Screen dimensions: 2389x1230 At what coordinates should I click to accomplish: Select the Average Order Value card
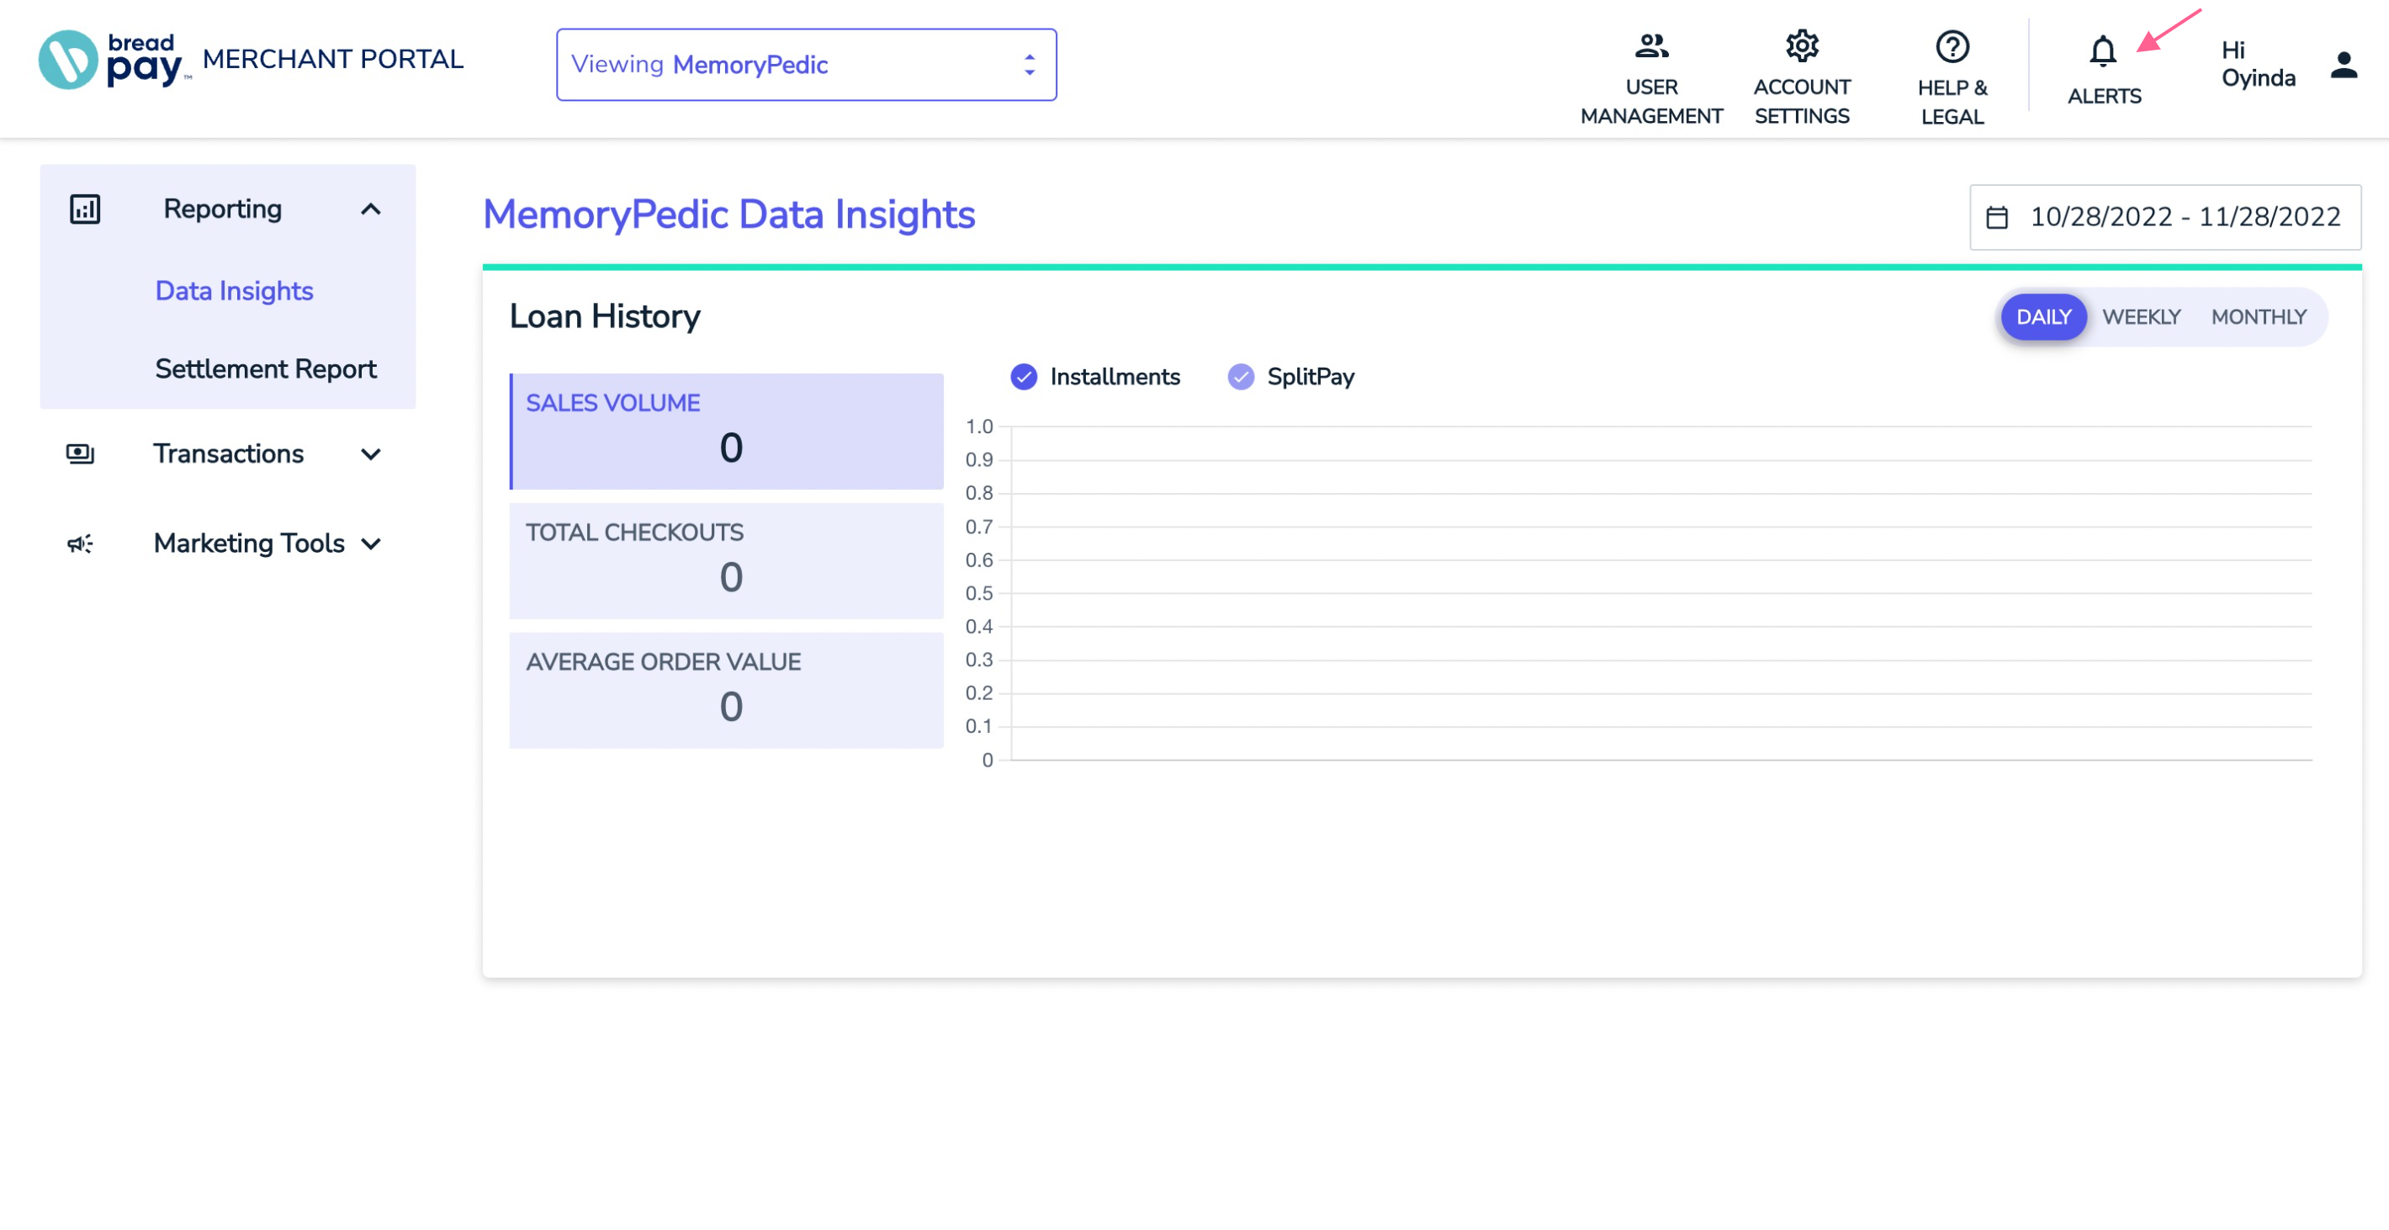726,690
